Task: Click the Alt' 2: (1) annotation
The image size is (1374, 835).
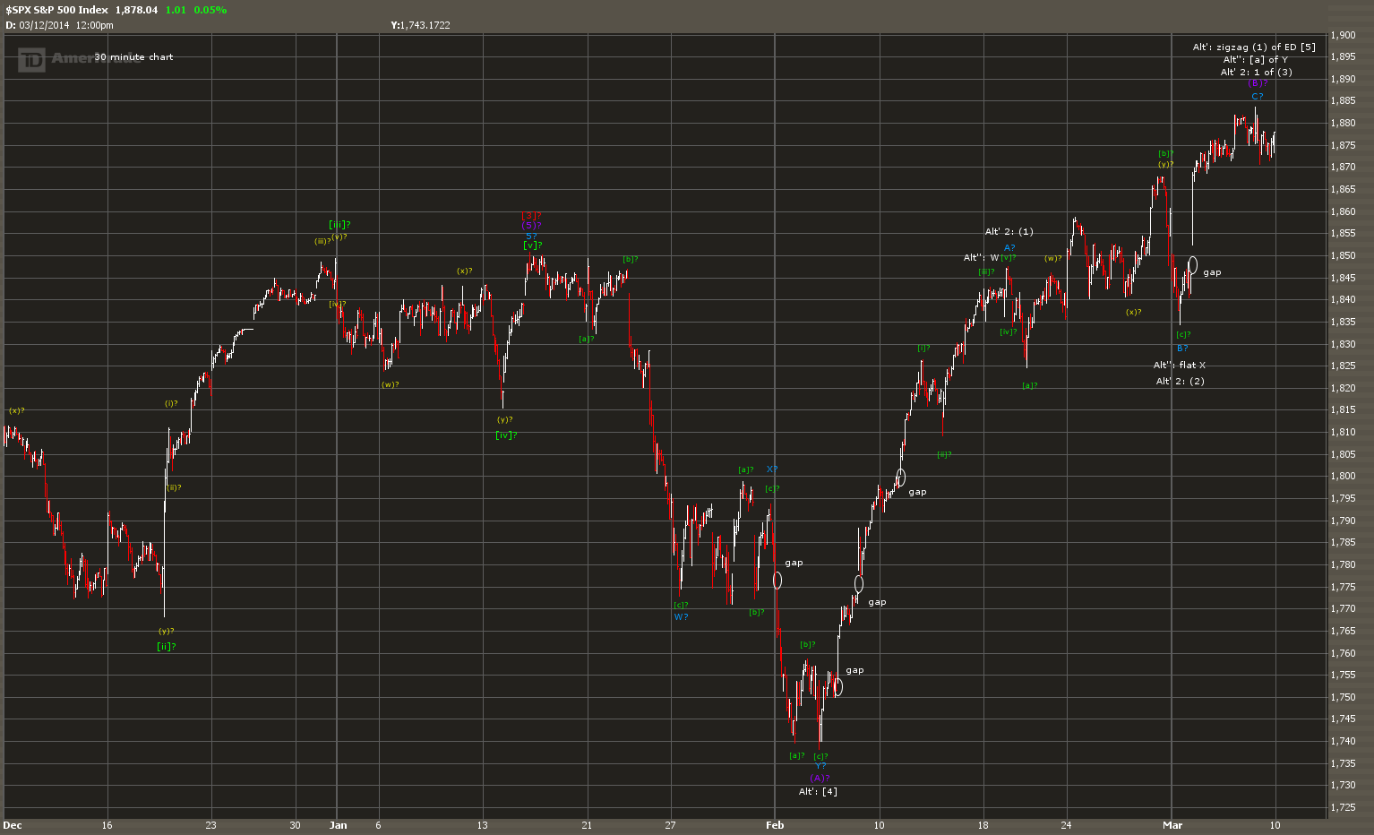Action: click(1009, 231)
